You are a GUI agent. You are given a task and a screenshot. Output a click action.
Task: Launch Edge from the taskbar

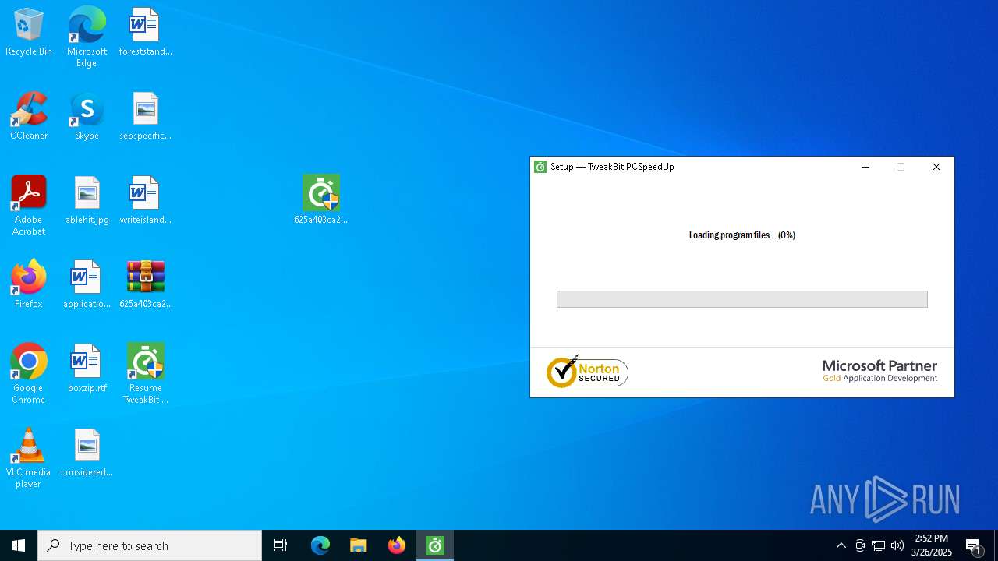tap(320, 545)
